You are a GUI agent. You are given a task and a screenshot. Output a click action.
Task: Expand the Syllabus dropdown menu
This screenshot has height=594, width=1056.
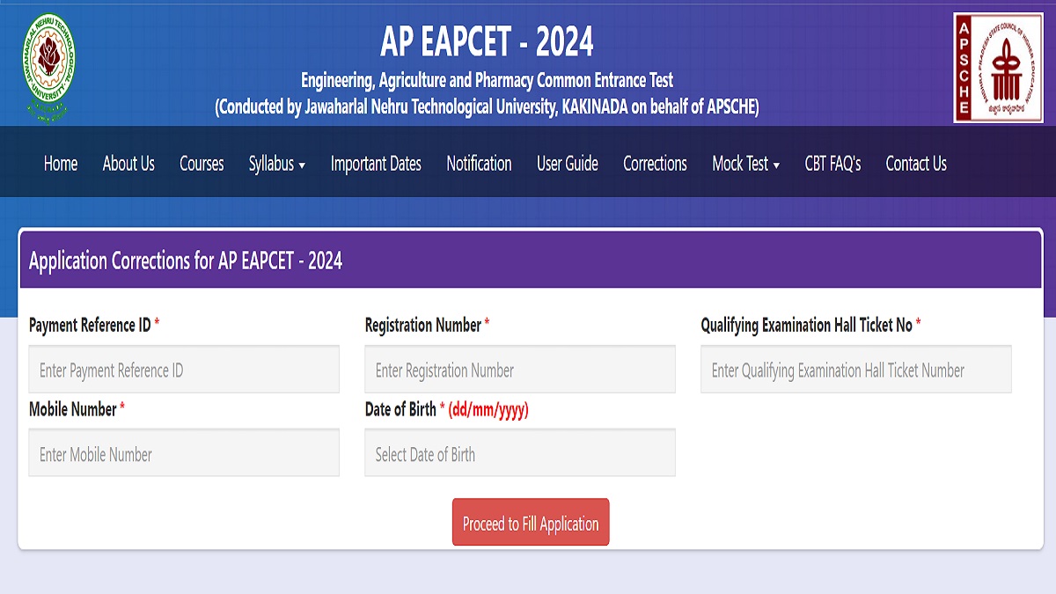277,164
